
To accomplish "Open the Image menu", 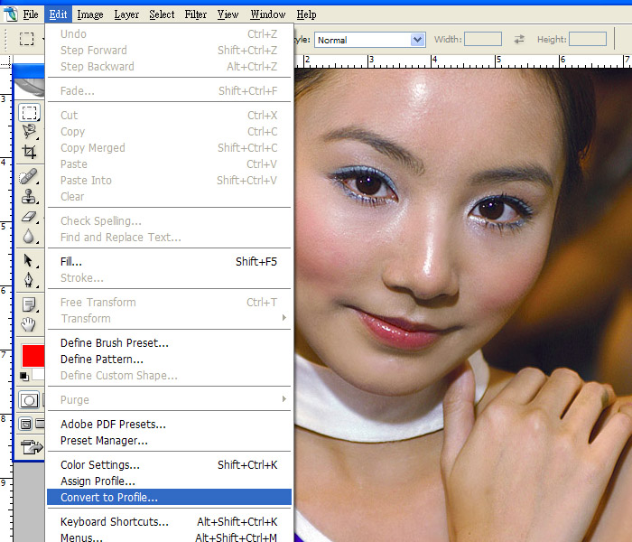I will pyautogui.click(x=89, y=14).
